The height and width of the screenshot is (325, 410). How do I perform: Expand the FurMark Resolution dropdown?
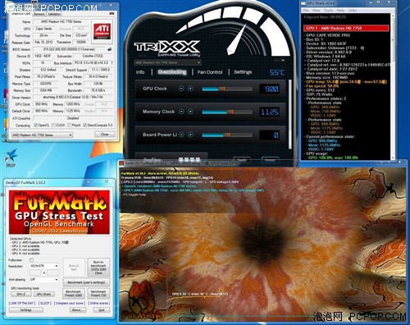coord(43,266)
